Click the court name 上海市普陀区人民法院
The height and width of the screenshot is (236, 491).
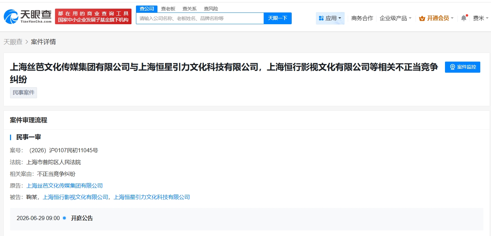54,162
